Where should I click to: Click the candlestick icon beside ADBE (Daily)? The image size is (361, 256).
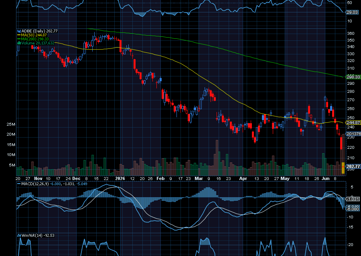[19, 31]
